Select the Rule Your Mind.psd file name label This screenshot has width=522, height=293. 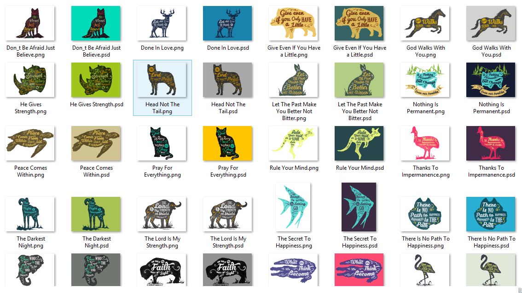[360, 168]
